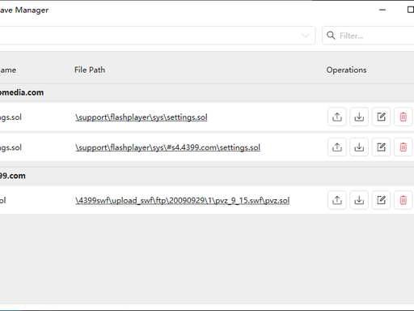Click edit icon for \support\flashplayer\sys\settings.sol row
The width and height of the screenshot is (414, 311).
coord(381,117)
